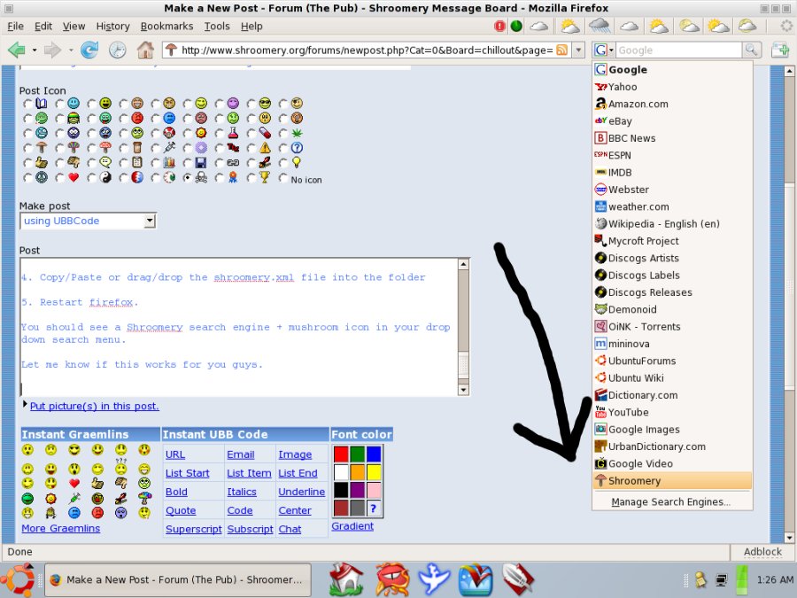Viewport: 797px width, 598px height.
Task: Choose Dictionary.com search engine
Action: pos(672,395)
